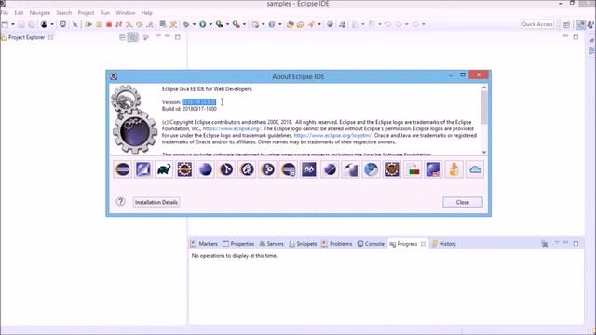Click the yellow figure plugin icon
596x335 pixels.
point(454,169)
